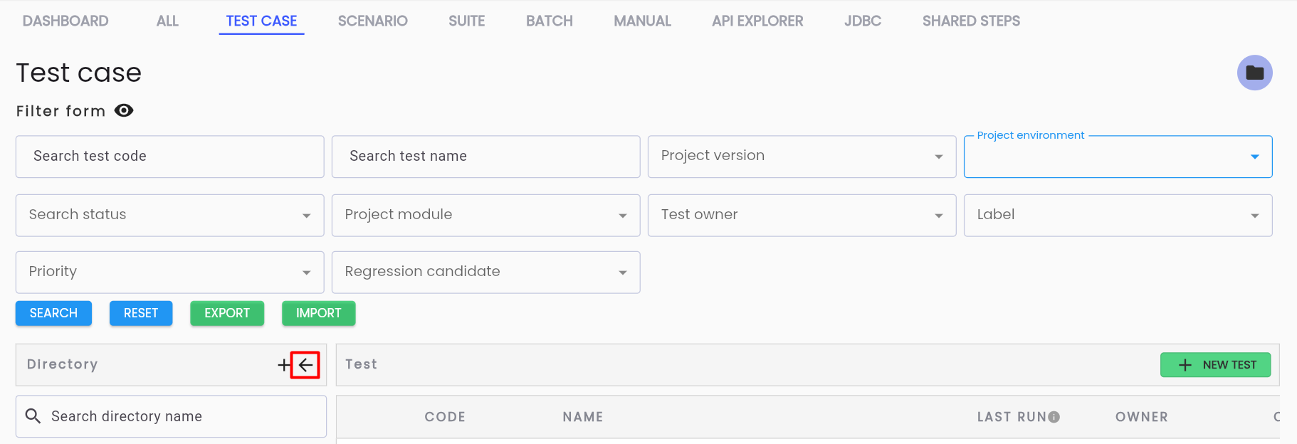Click the folder icon button
This screenshot has height=444, width=1297.
click(1254, 73)
